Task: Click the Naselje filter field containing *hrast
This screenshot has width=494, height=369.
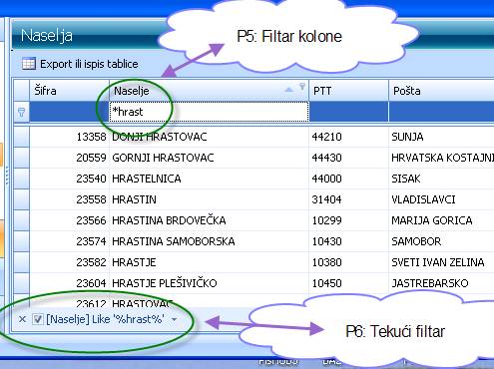Action: [210, 112]
